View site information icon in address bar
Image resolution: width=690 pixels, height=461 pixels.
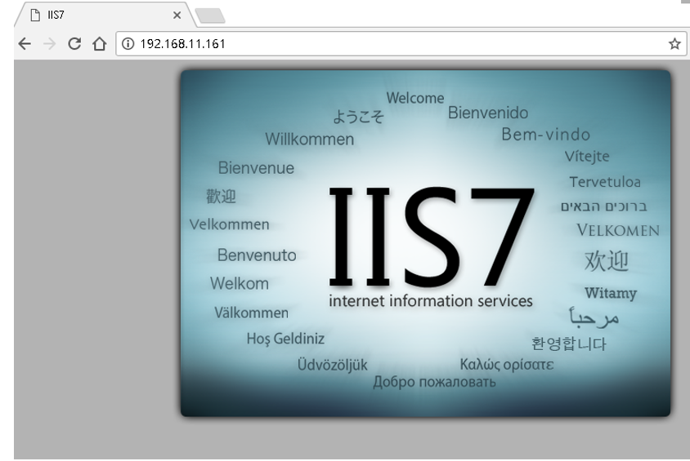tap(128, 43)
